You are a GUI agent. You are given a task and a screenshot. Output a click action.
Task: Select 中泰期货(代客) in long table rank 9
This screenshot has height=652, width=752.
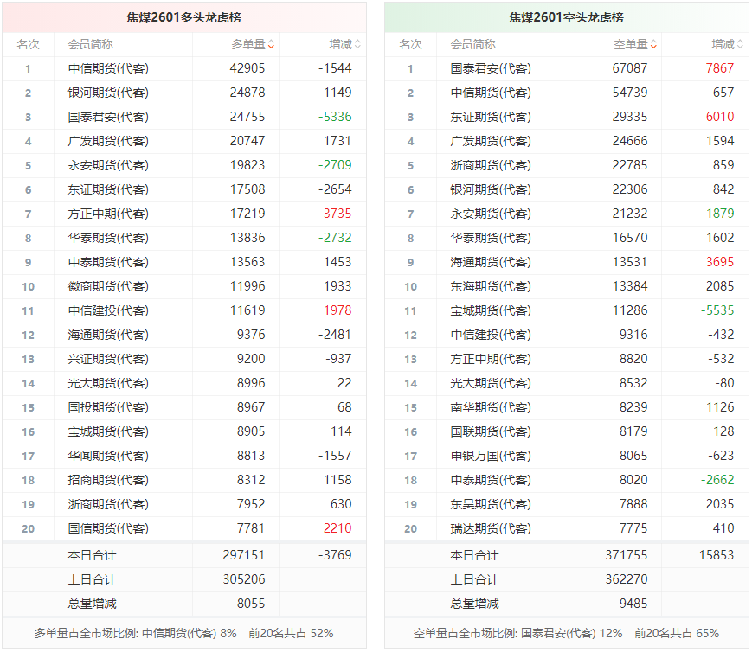click(108, 262)
